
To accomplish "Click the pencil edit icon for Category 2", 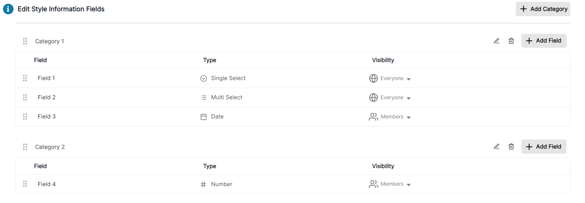I will tap(497, 147).
